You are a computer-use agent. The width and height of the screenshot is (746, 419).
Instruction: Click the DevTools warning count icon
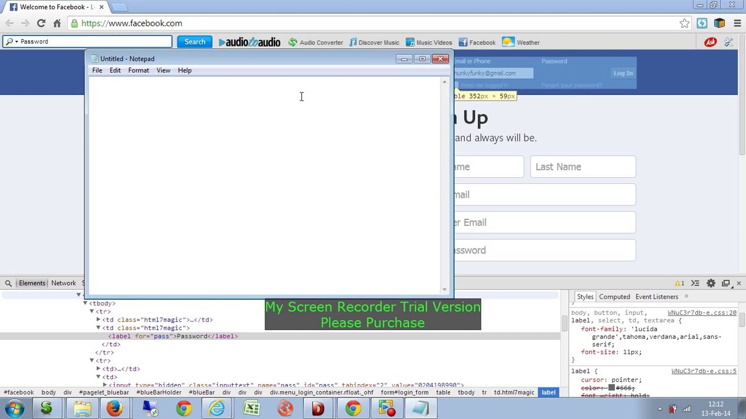coord(680,283)
